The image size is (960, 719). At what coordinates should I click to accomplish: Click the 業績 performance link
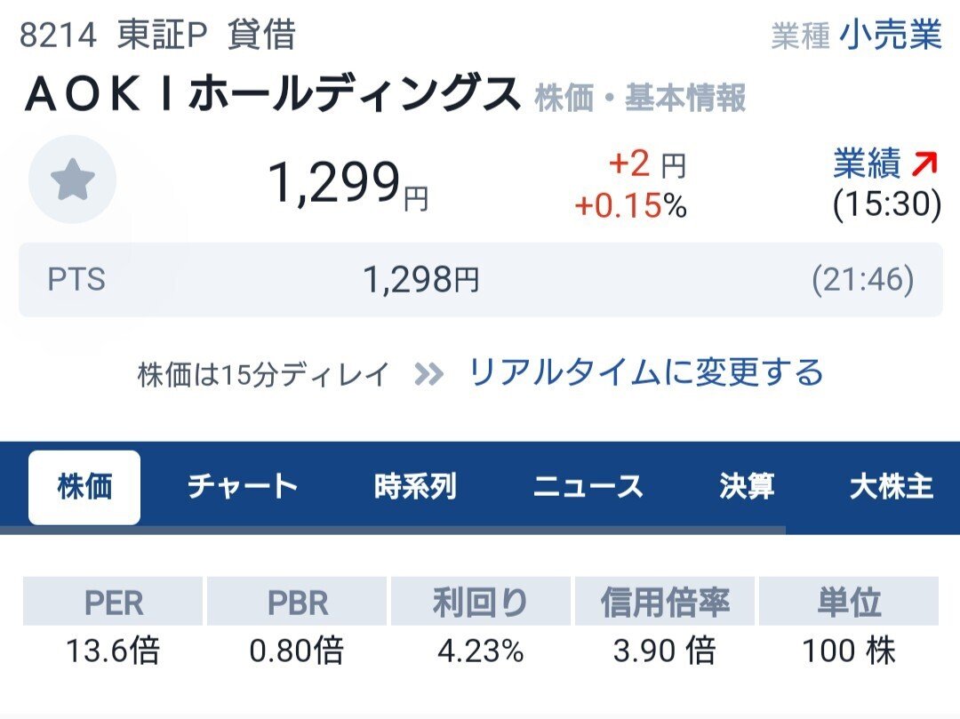(x=868, y=164)
